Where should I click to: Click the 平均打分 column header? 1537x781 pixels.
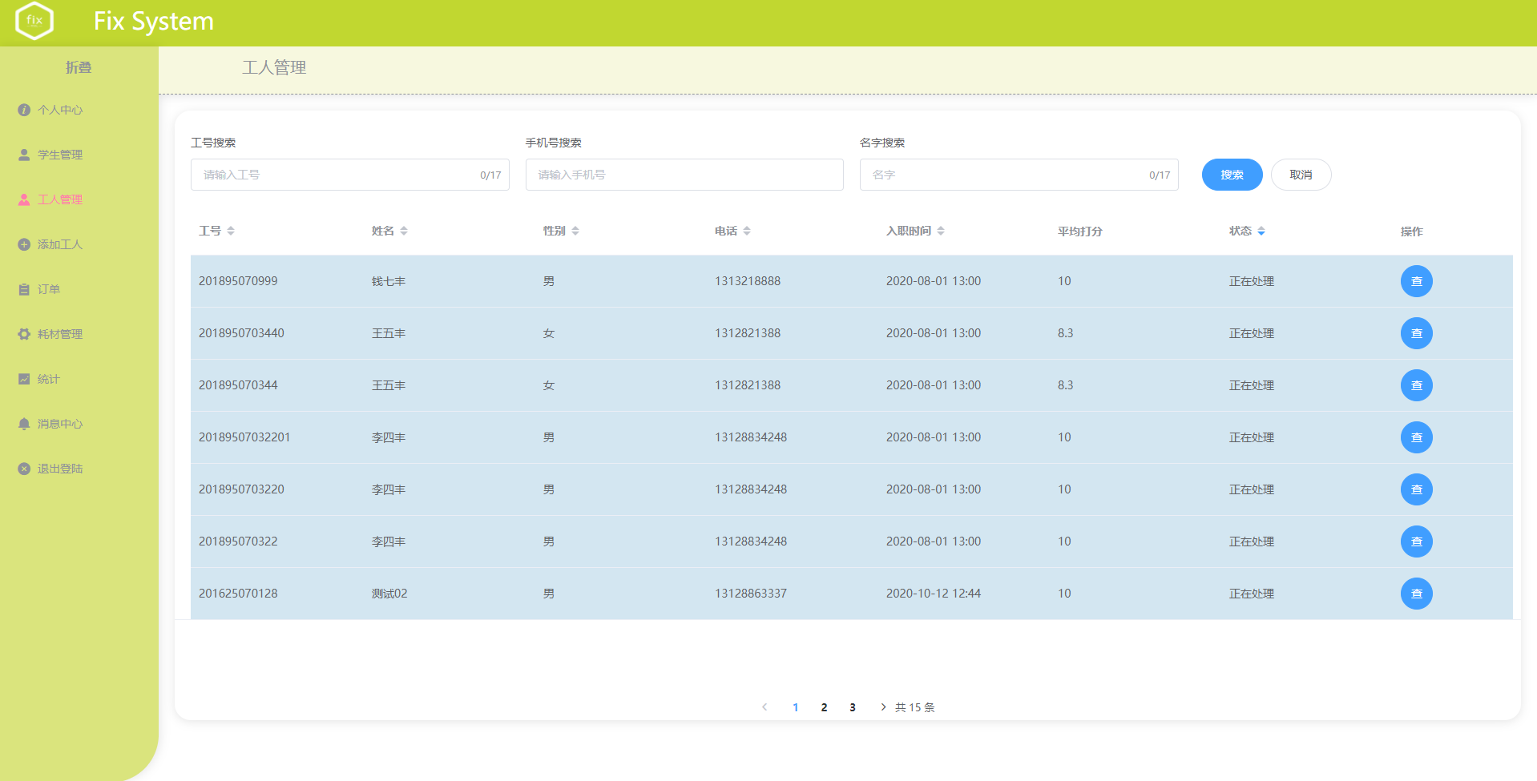pos(1079,231)
